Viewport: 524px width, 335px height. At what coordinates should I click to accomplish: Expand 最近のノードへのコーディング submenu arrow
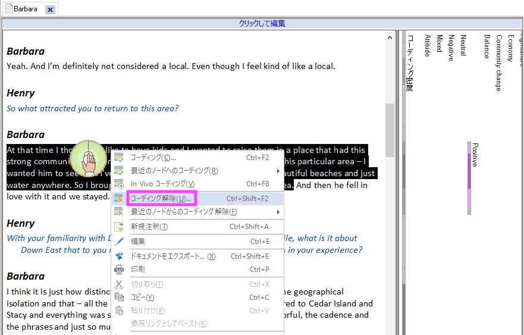point(278,171)
